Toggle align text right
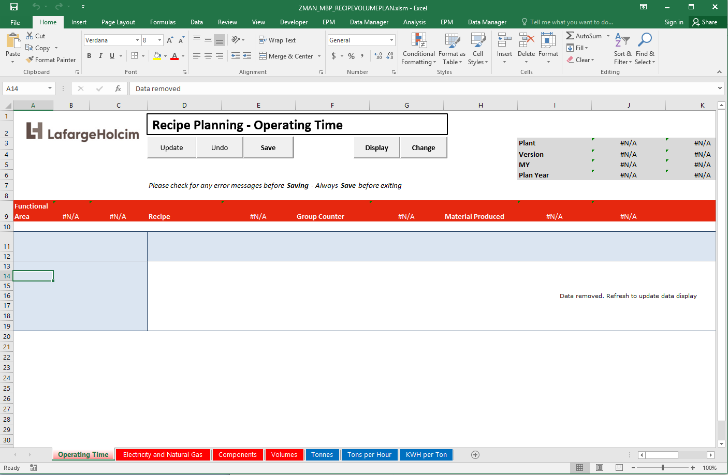The image size is (728, 475). [220, 56]
